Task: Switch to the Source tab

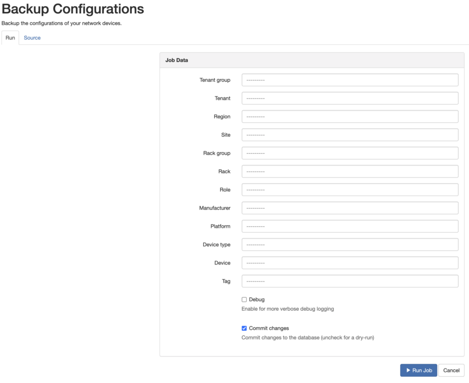Action: click(32, 38)
